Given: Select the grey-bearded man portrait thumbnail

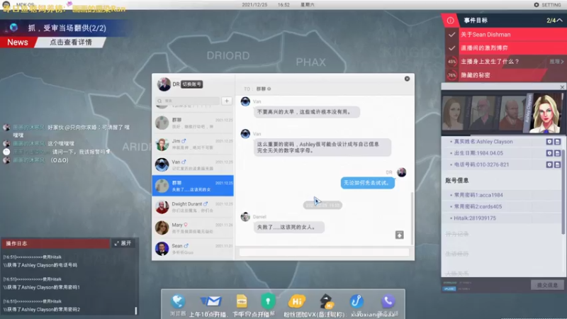Looking at the screenshot, I should pos(482,113).
